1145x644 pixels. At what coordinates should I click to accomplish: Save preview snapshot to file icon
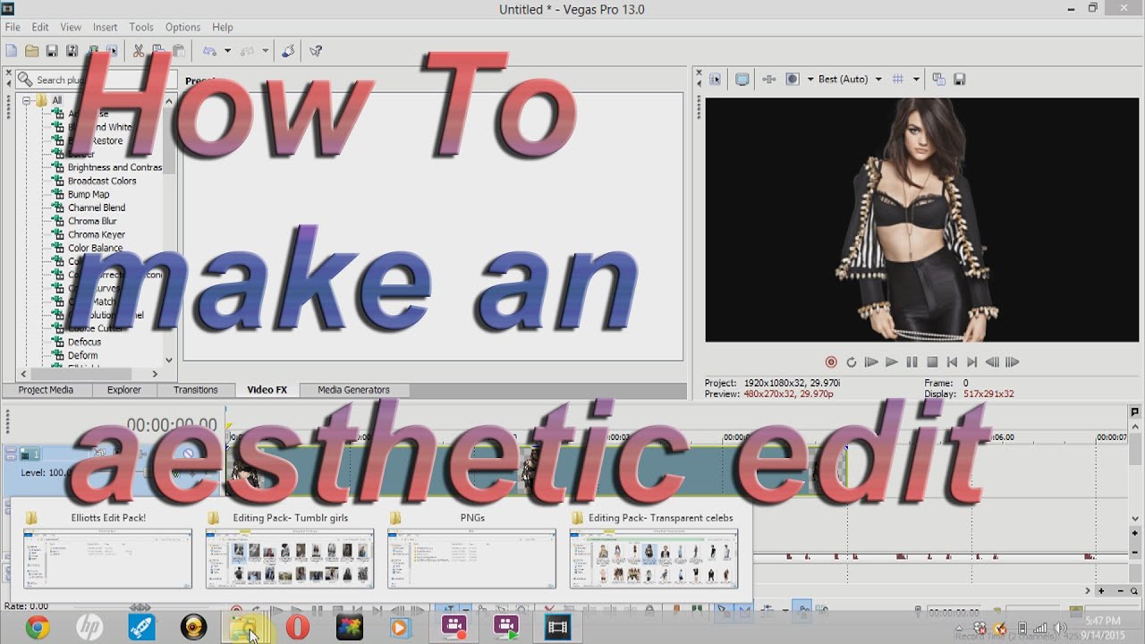[960, 79]
